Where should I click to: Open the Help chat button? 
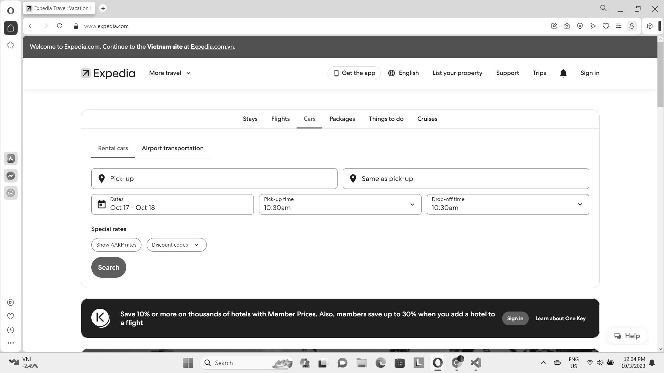click(x=627, y=336)
